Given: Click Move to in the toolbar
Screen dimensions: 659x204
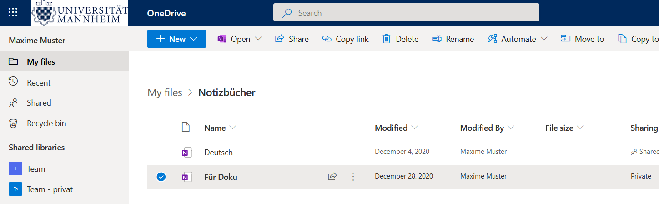Looking at the screenshot, I should 583,39.
